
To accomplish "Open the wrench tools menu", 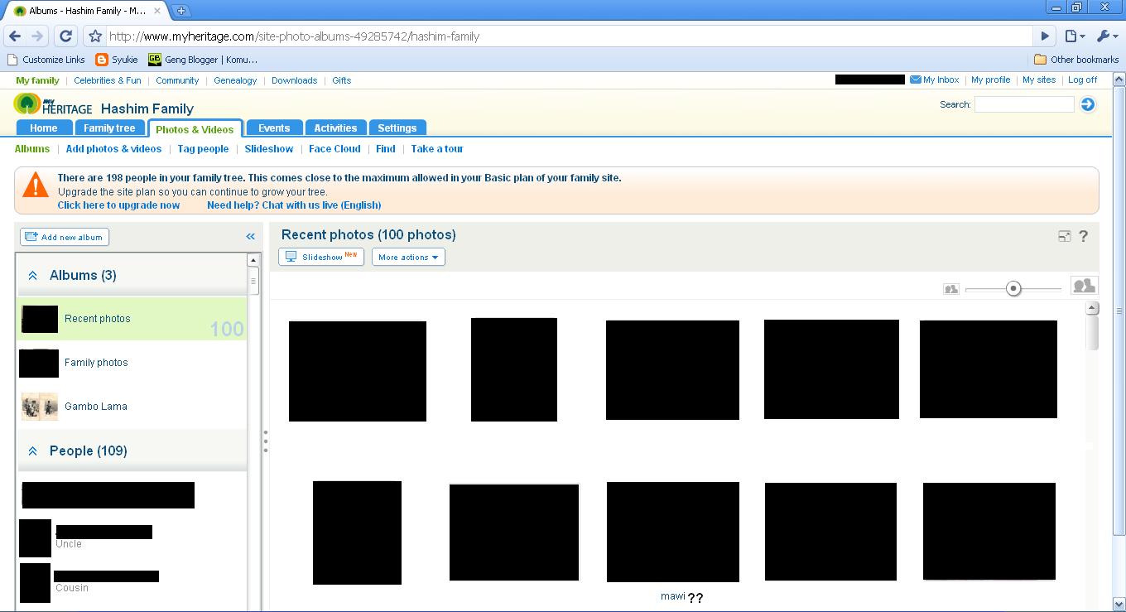I will 1107,36.
